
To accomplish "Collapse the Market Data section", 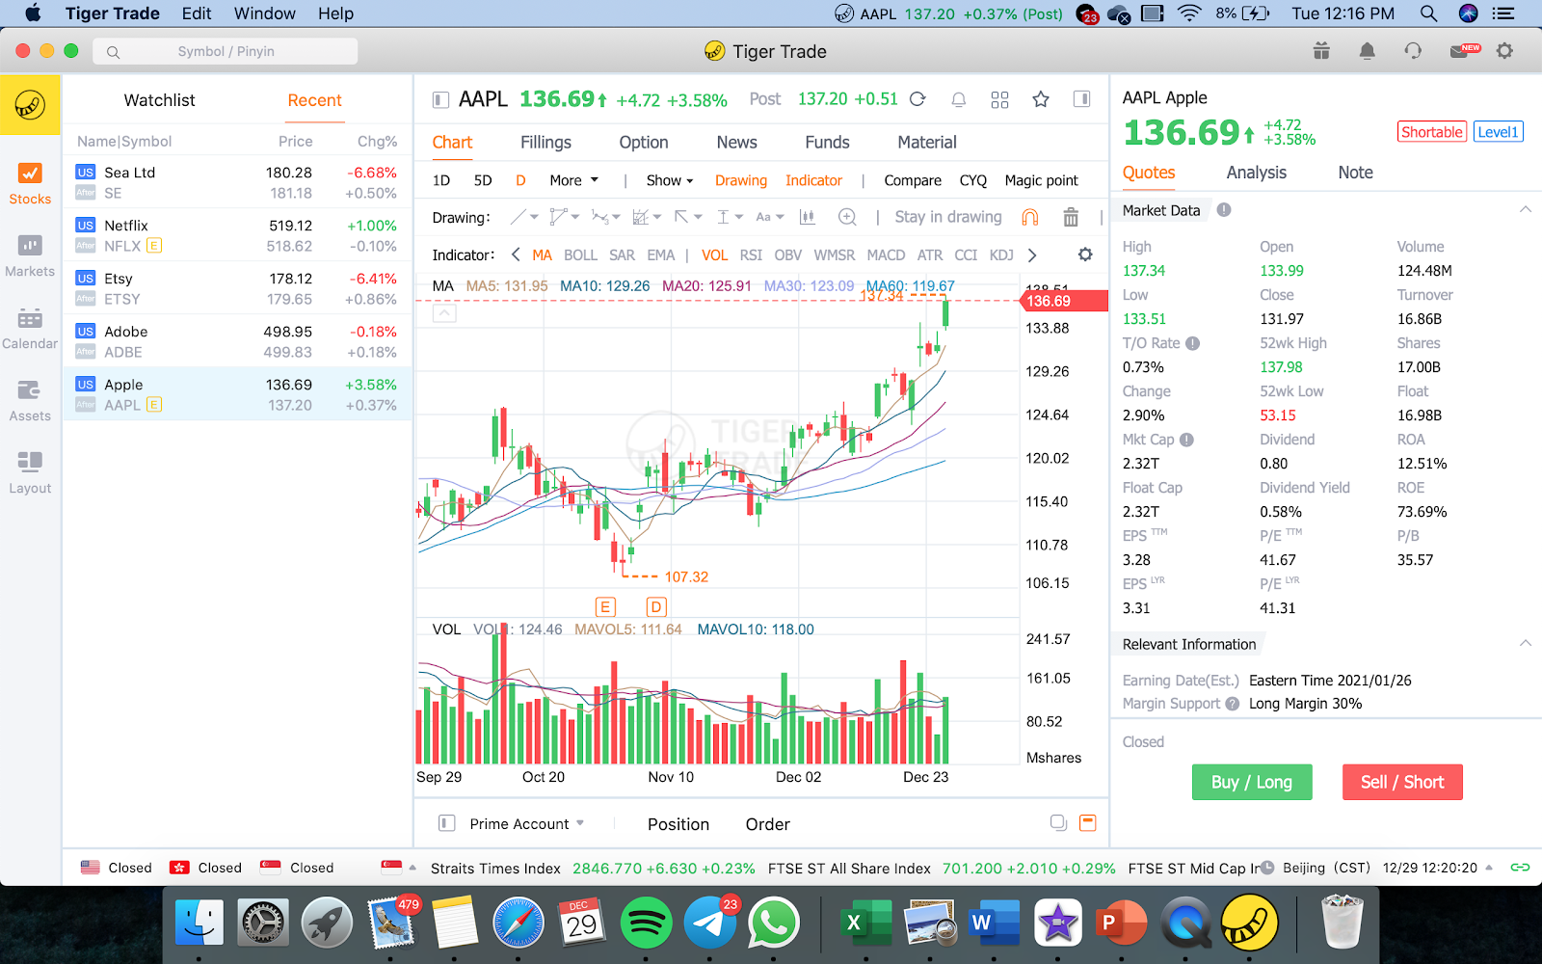I will [x=1525, y=210].
